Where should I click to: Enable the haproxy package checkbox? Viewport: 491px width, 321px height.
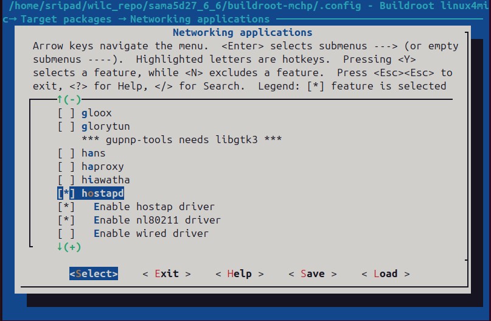point(66,167)
